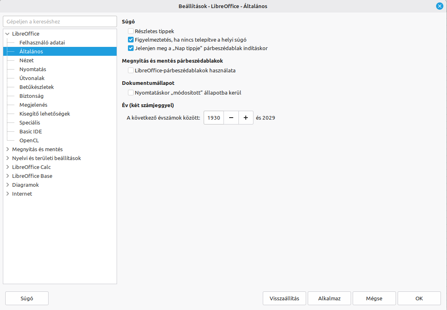Image resolution: width=447 pixels, height=310 pixels.
Task: Collapse the LibreOffice tree node
Action: click(x=7, y=34)
